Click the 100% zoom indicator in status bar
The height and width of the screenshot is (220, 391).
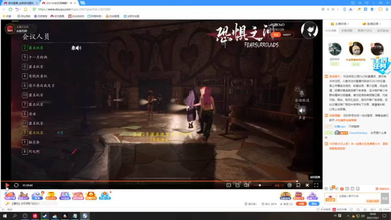pyautogui.click(x=385, y=210)
